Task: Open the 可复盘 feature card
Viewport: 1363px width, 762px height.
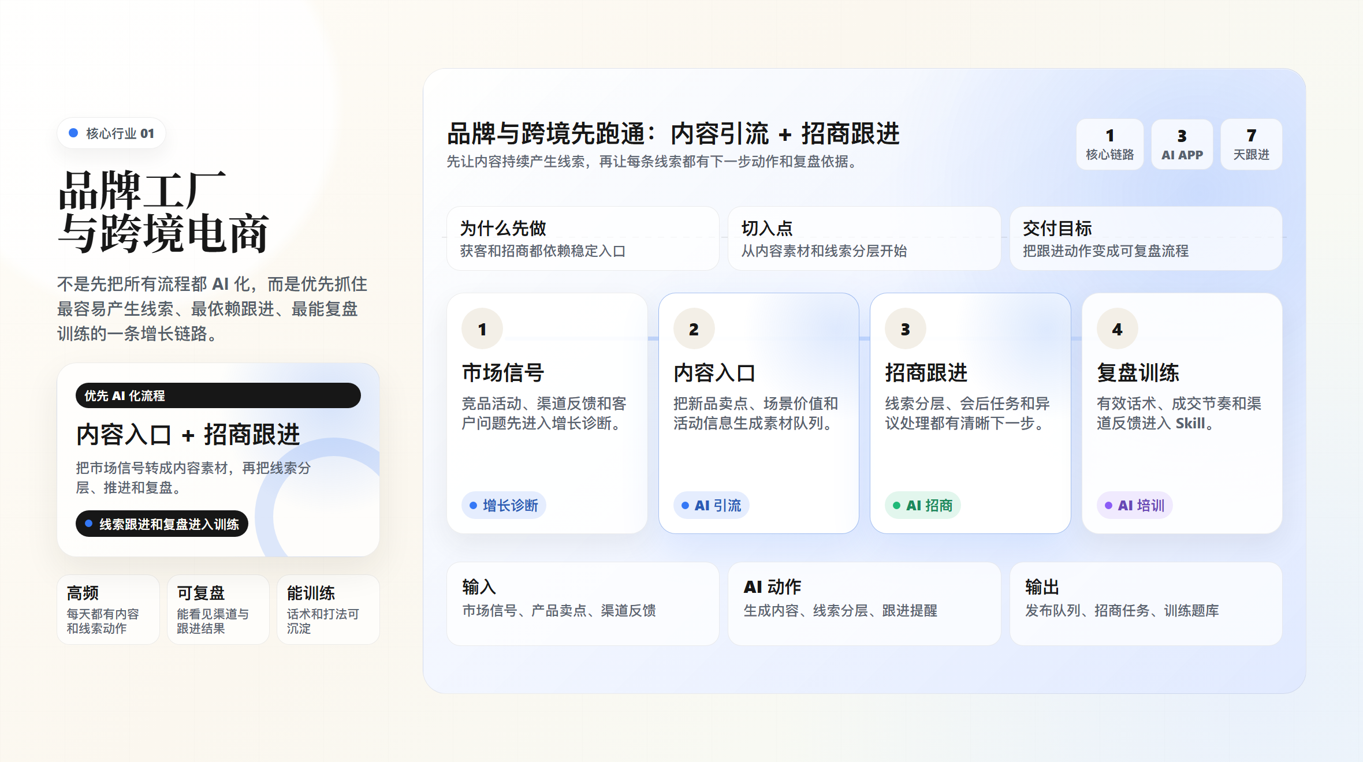Action: pos(218,610)
